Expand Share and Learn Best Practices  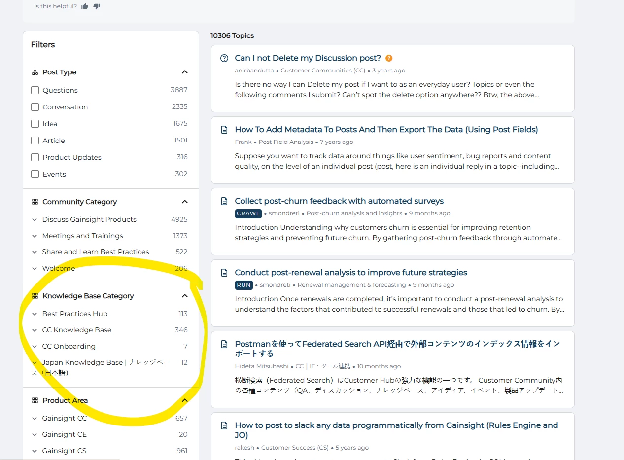coord(35,252)
